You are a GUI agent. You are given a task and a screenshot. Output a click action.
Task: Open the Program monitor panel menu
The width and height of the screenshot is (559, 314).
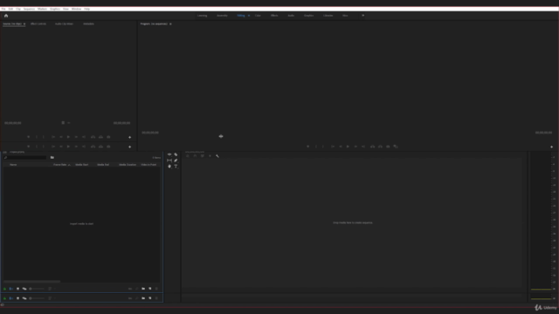point(170,24)
